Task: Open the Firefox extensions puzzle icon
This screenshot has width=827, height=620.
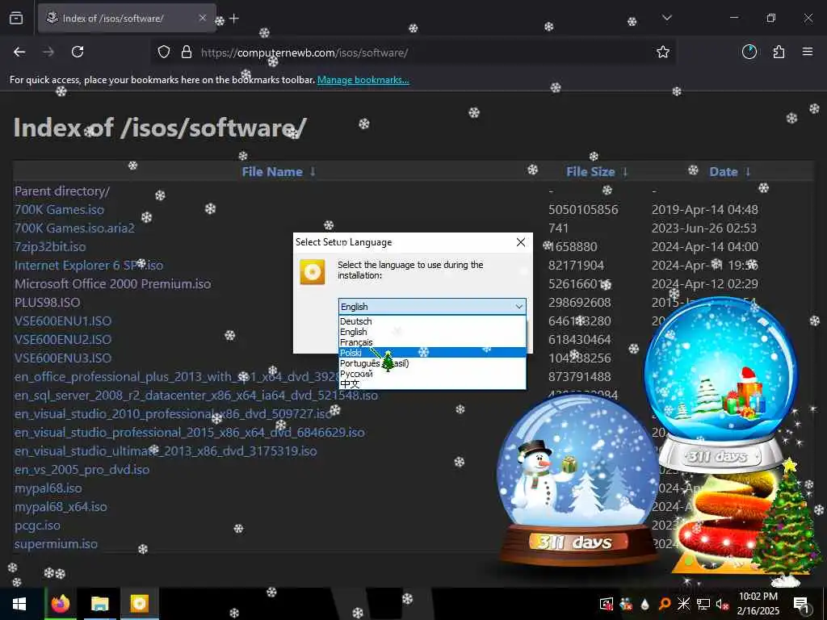Action: pos(779,52)
